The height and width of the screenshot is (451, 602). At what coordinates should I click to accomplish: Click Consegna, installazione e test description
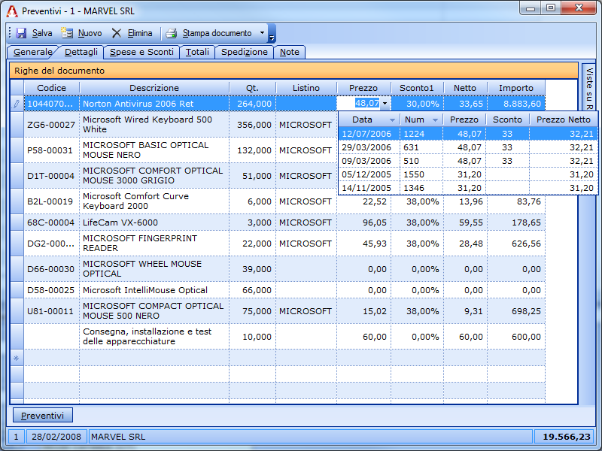click(x=154, y=336)
